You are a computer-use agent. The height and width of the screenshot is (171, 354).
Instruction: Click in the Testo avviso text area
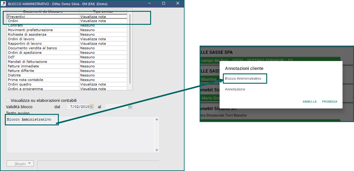tap(81, 134)
